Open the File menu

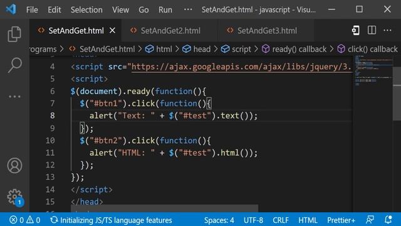tap(32, 10)
